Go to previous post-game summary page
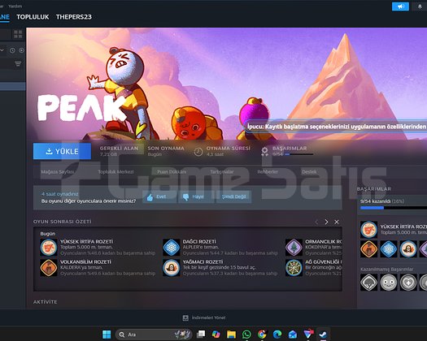Viewport: 427px width, 341px height. 316,222
